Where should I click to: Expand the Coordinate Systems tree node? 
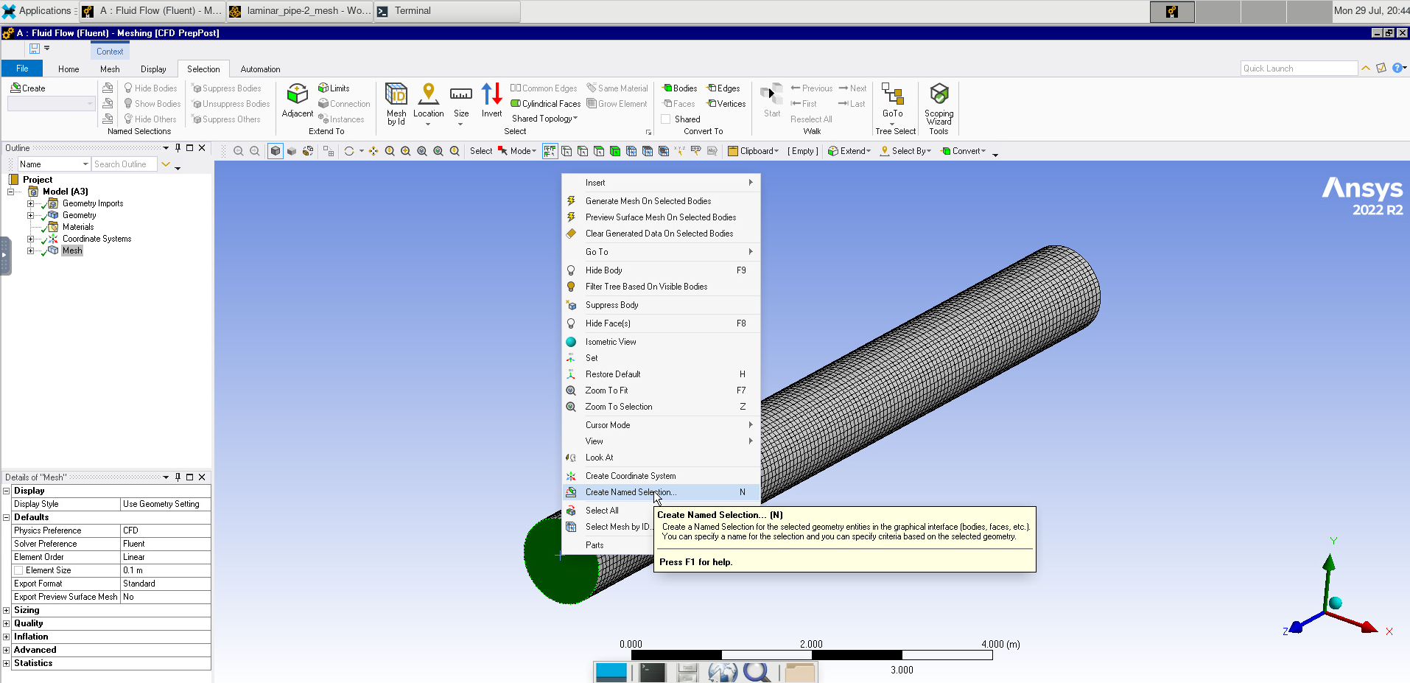click(30, 239)
